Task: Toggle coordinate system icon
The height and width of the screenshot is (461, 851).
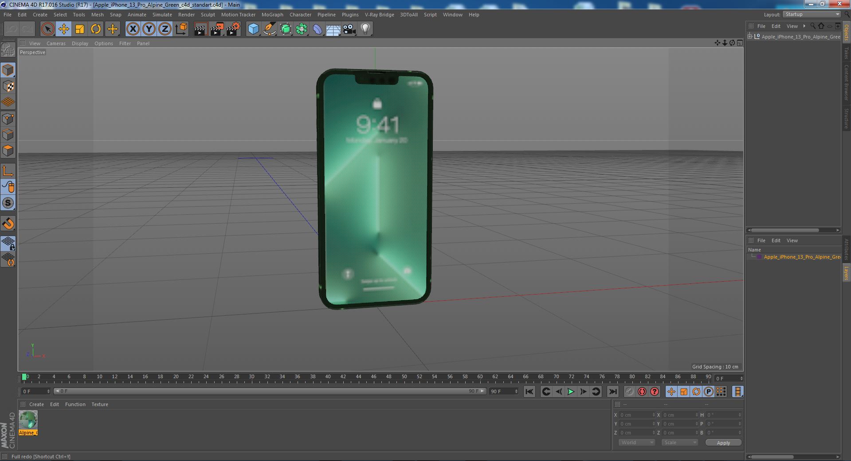Action: [x=181, y=29]
